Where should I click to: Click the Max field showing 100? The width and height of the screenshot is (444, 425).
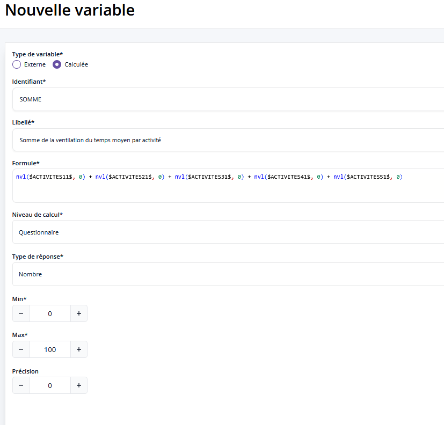(50, 349)
